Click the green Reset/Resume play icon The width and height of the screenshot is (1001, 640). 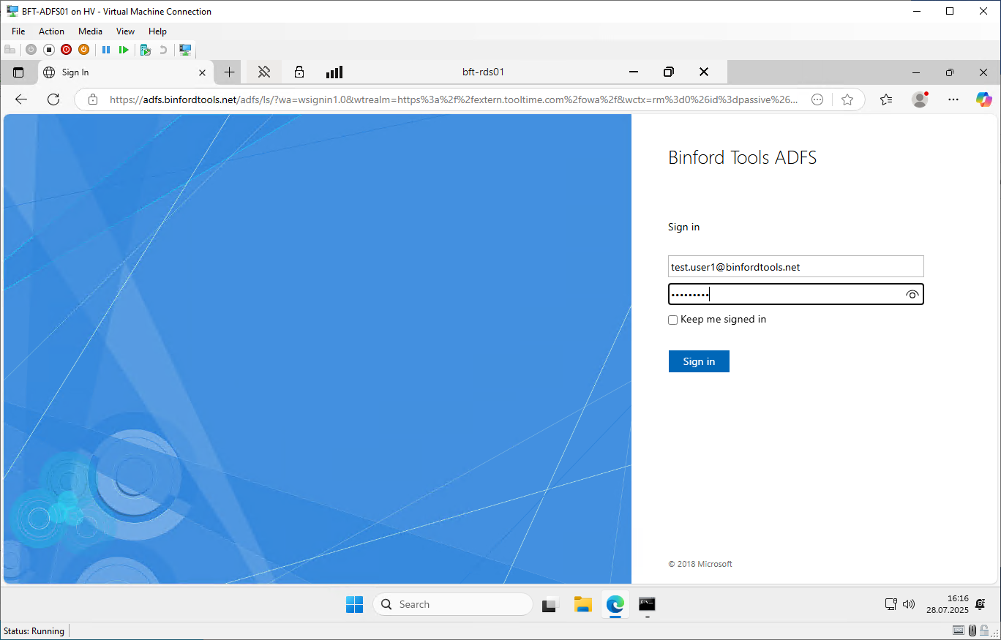point(124,50)
